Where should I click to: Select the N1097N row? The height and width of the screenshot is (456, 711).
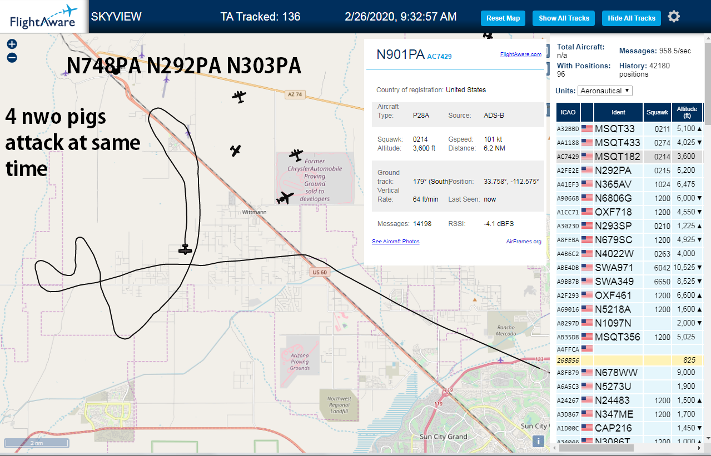pyautogui.click(x=630, y=323)
